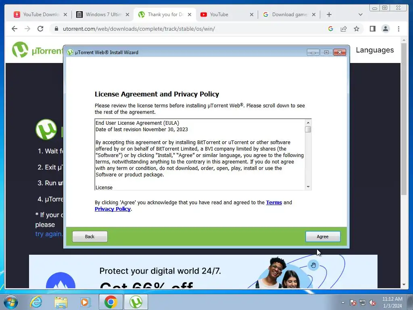Click the Agree button in installer
This screenshot has height=310, width=413.
pyautogui.click(x=323, y=237)
